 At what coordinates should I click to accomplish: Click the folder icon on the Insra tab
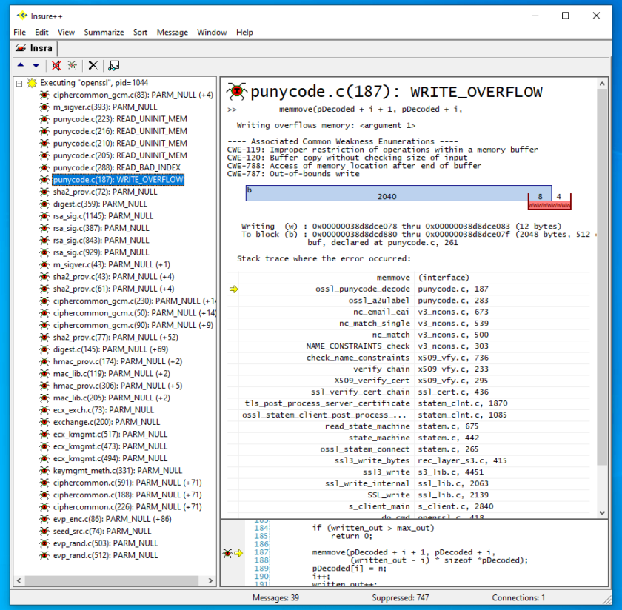tap(20, 47)
